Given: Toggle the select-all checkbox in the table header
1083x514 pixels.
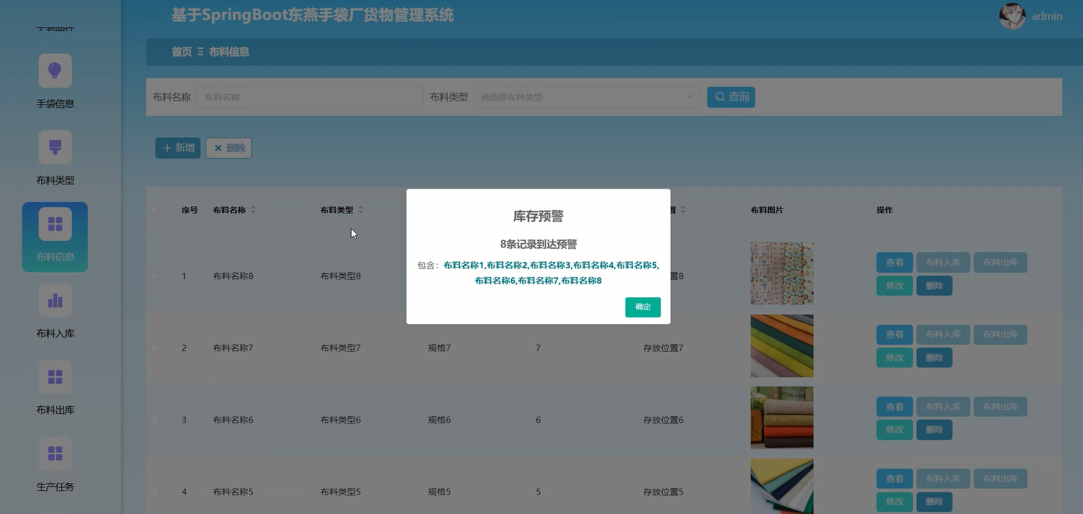Looking at the screenshot, I should click(154, 210).
